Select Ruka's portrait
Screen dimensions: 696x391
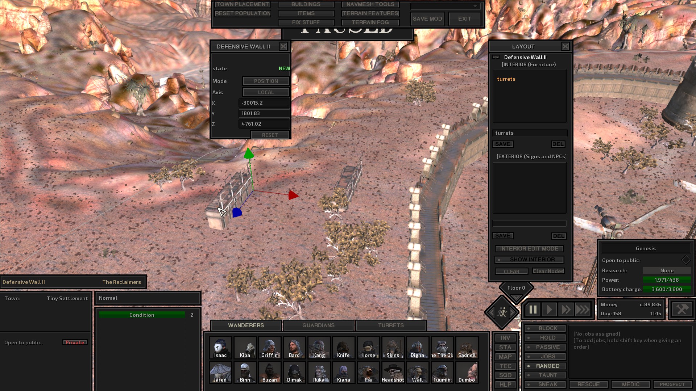click(x=319, y=373)
